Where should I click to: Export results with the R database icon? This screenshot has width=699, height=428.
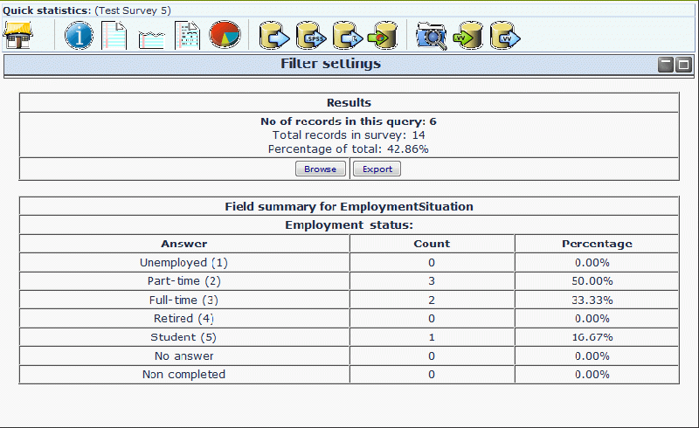tap(347, 36)
